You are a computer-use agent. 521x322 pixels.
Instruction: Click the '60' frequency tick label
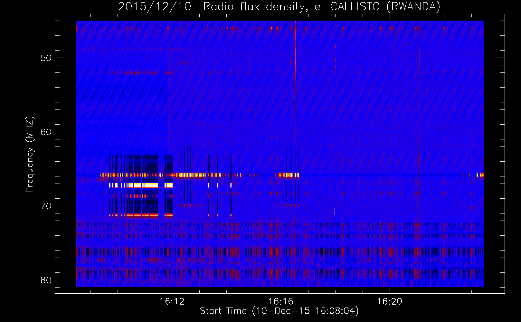46,132
